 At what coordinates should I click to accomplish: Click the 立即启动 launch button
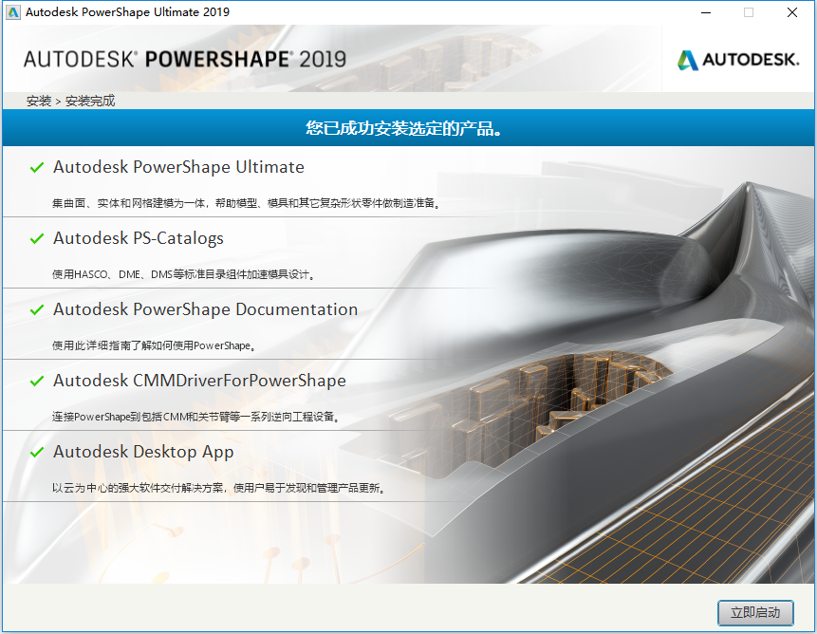click(x=755, y=612)
